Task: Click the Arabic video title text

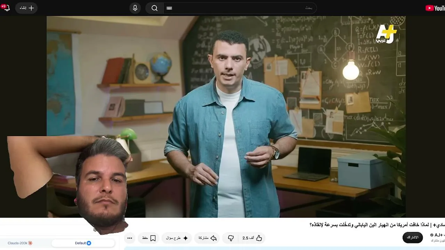Action: click(377, 225)
